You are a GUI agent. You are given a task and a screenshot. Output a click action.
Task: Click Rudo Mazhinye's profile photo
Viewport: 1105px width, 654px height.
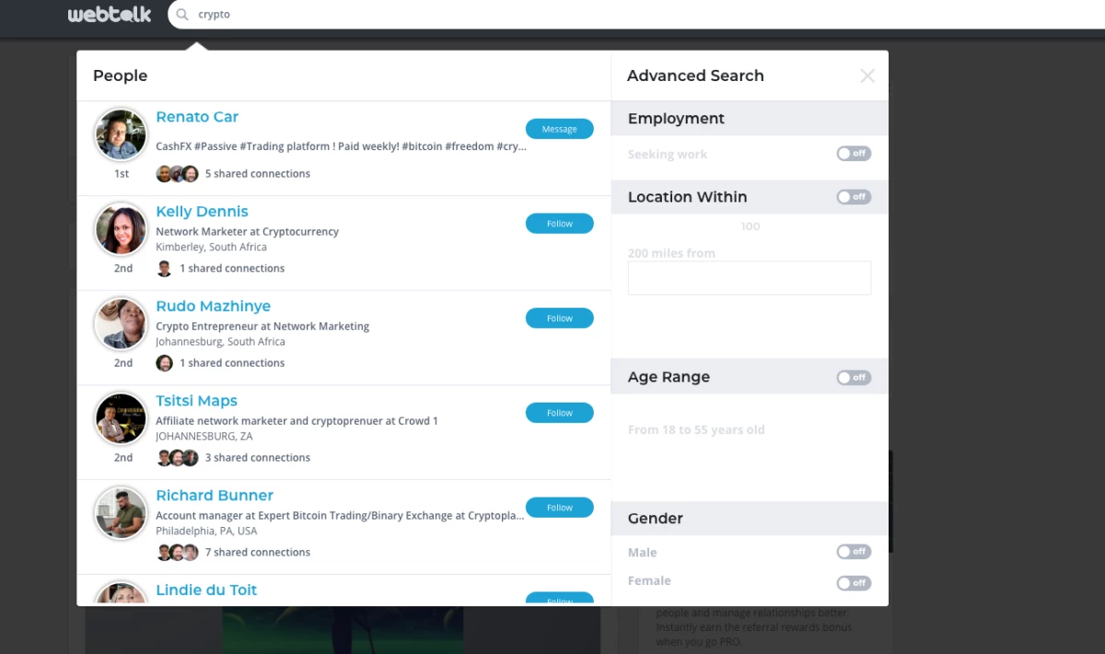[121, 324]
